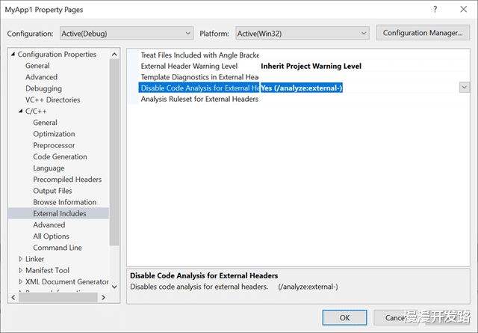The width and height of the screenshot is (478, 333).
Task: Click OK to apply property changes
Action: [x=344, y=318]
